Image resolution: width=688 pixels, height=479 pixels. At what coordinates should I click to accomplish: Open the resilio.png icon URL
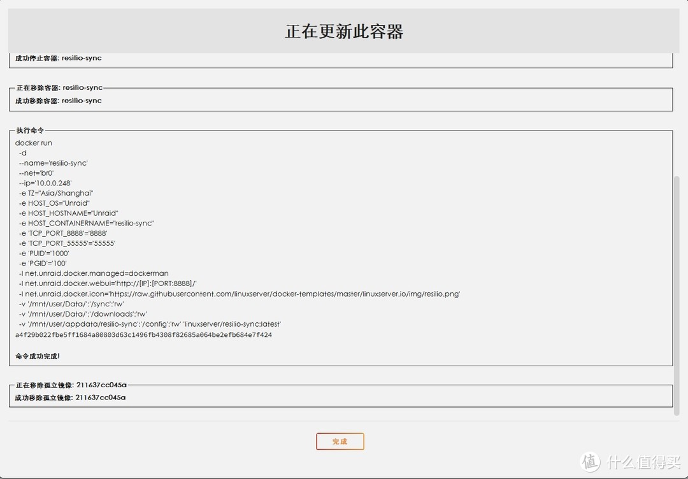(242, 294)
